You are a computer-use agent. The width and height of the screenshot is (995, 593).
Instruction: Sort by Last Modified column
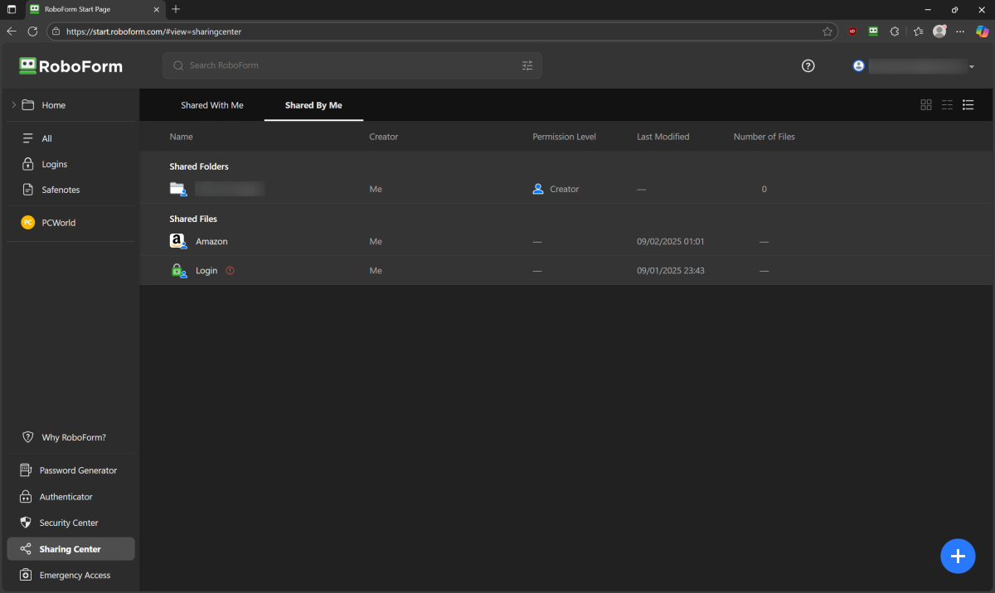pyautogui.click(x=663, y=137)
